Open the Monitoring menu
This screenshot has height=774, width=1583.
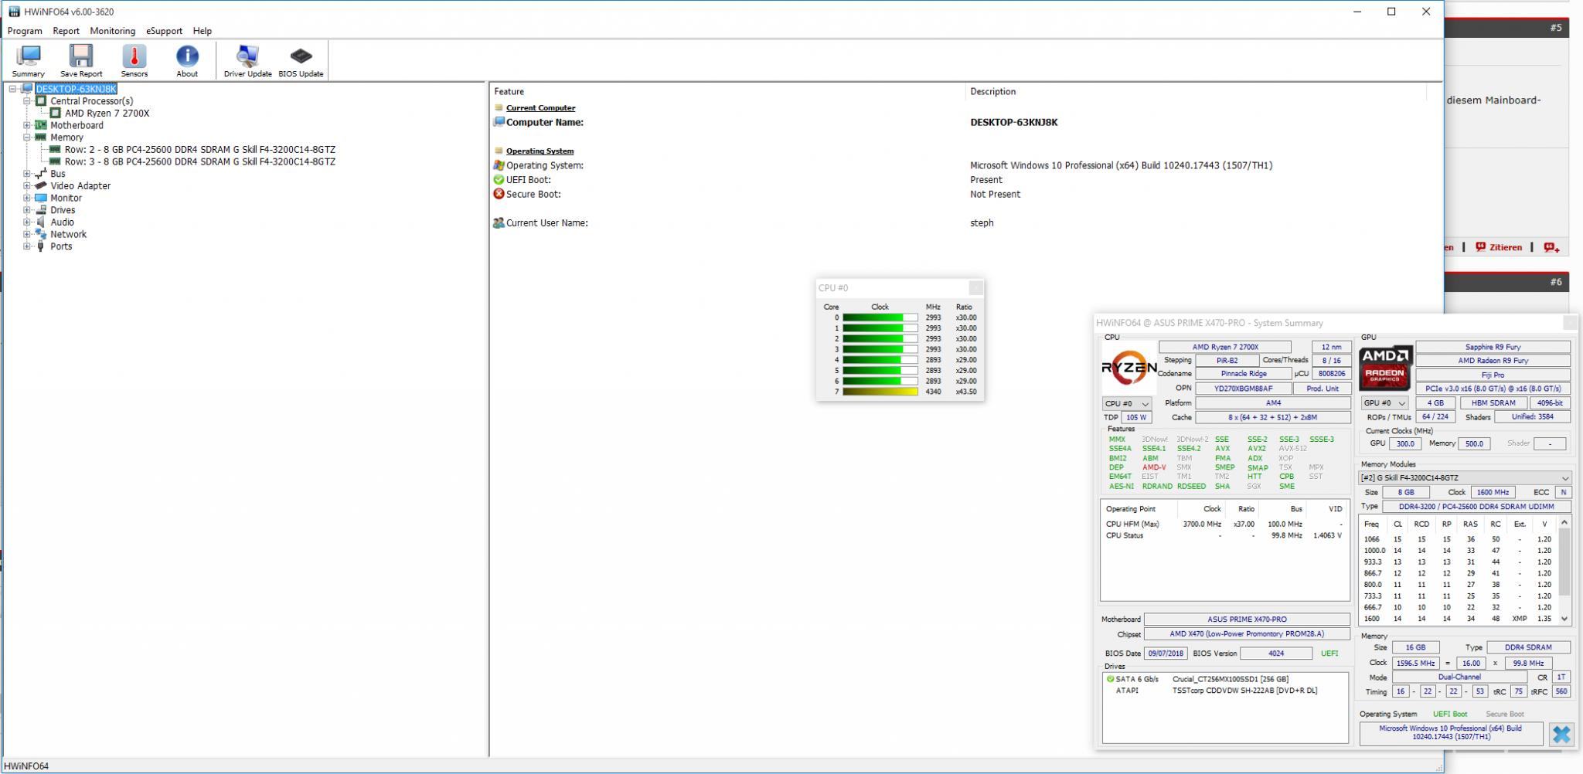[x=112, y=31]
